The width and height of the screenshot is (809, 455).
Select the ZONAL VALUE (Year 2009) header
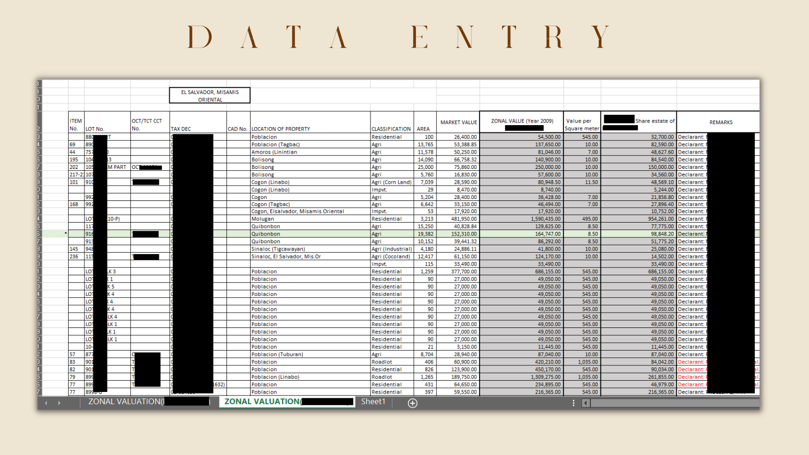(521, 122)
